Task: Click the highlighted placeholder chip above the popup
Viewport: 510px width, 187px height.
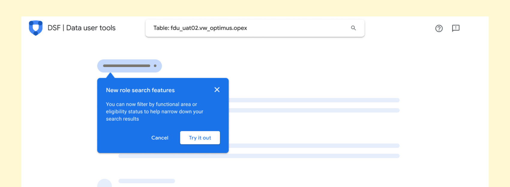Action: pos(130,66)
